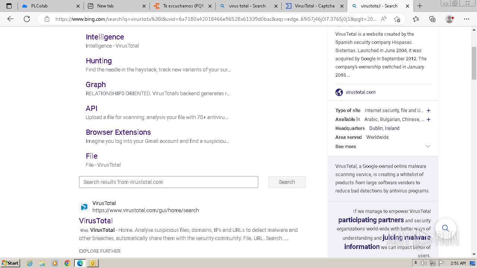Launch Google Chrome from taskbar

(x=67, y=263)
